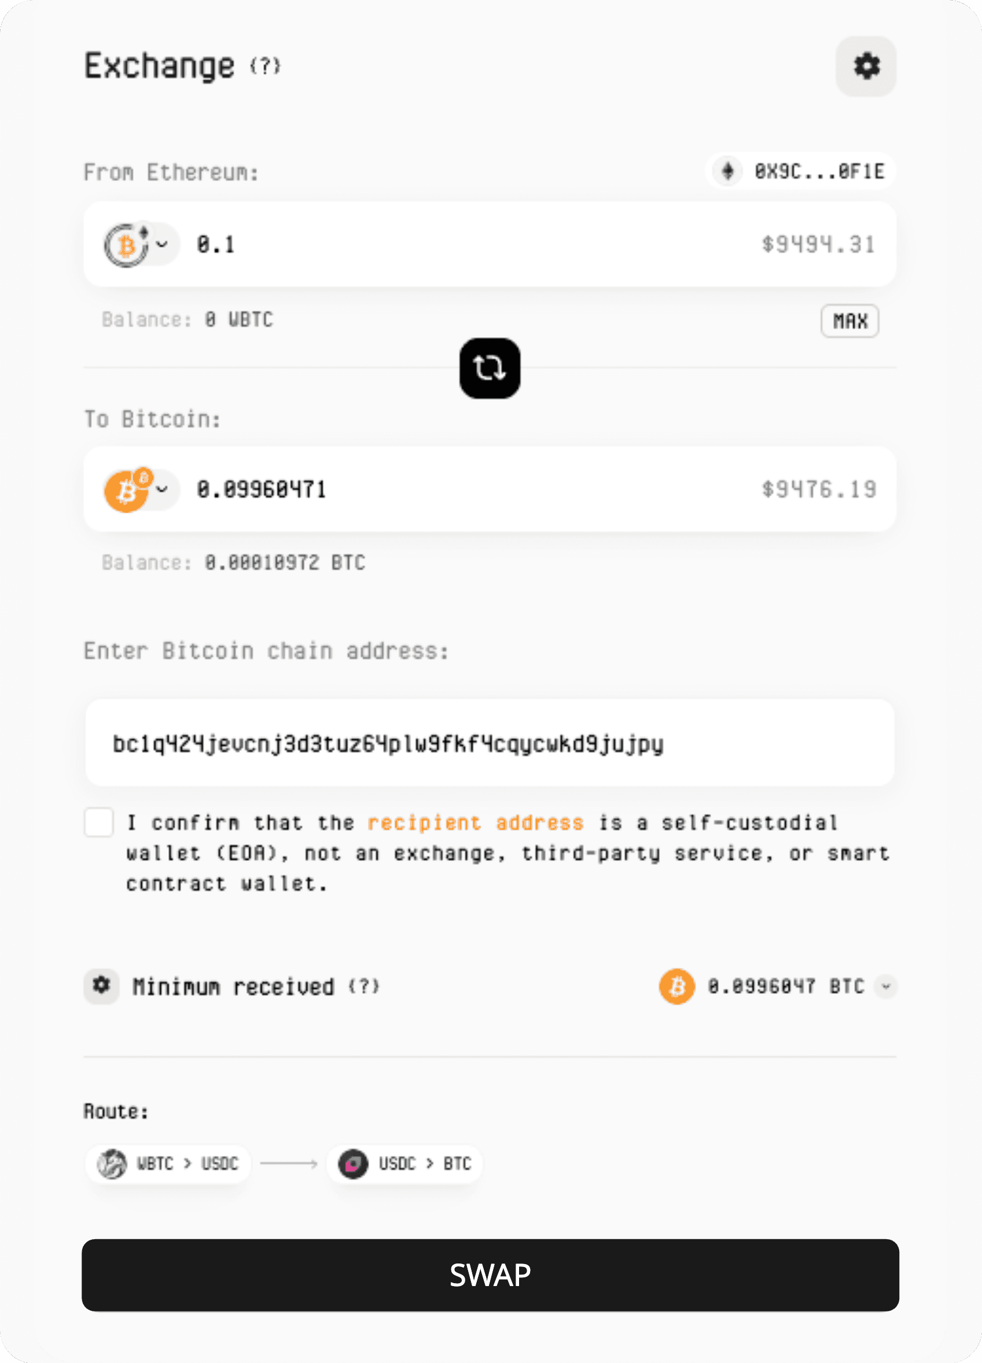Image resolution: width=982 pixels, height=1363 pixels.
Task: Open slippage settings gear beside Minimum received
Action: [101, 986]
